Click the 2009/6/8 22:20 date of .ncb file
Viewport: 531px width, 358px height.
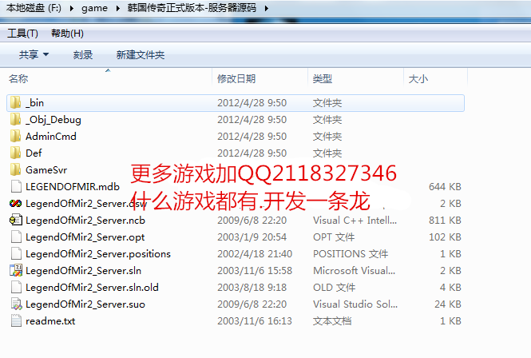(252, 220)
